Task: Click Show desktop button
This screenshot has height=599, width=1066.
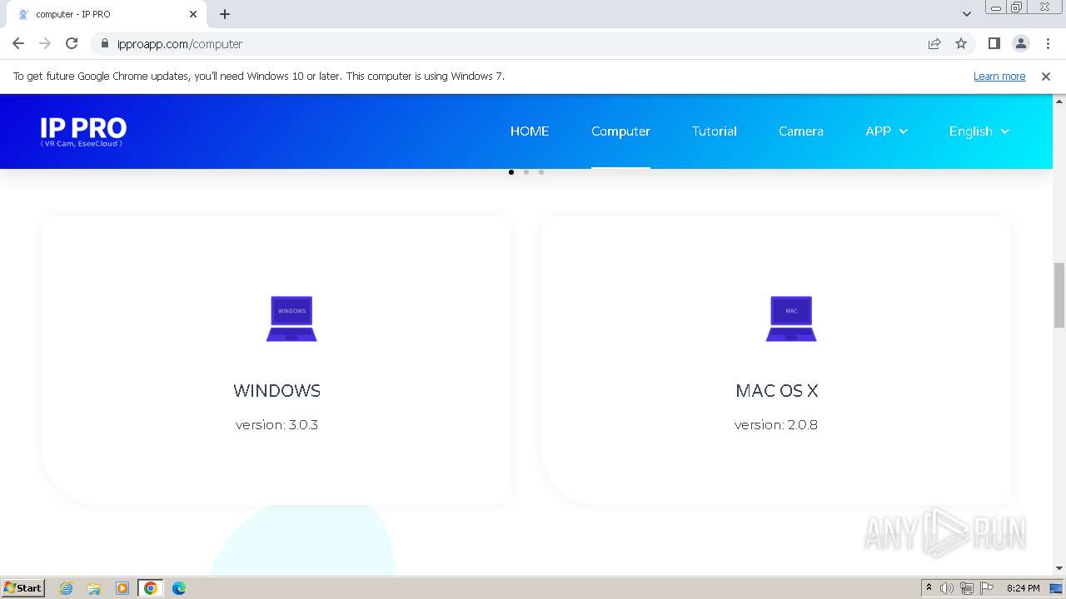Action: point(1056,588)
